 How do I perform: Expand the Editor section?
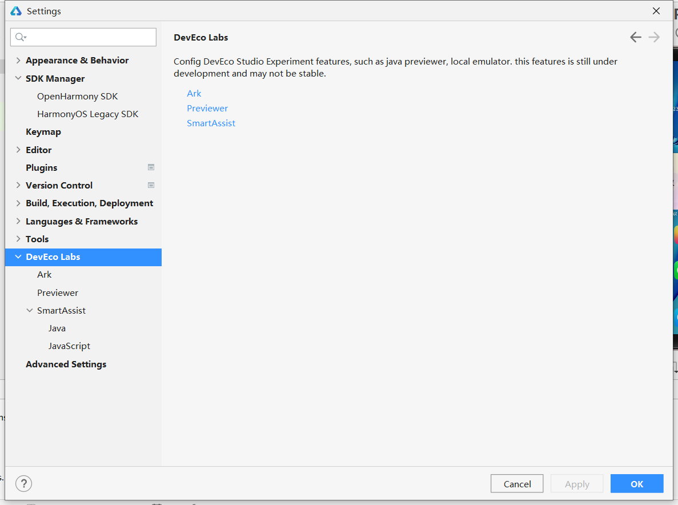click(18, 150)
